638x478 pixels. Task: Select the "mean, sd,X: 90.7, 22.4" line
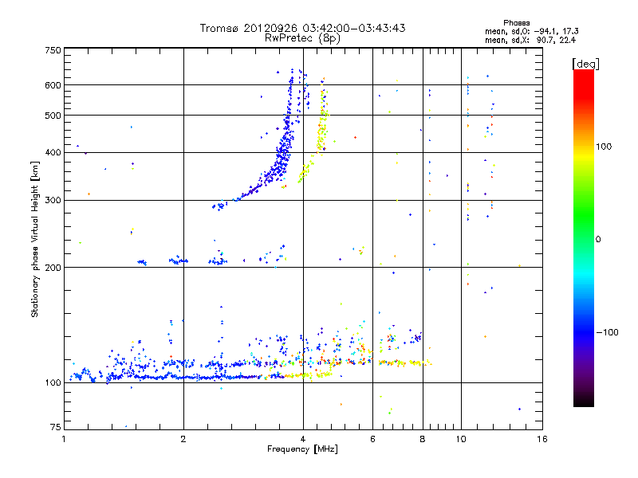click(530, 40)
